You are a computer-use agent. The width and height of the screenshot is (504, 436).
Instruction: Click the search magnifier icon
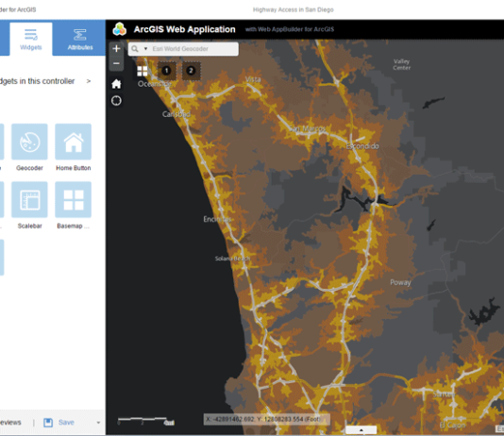coord(135,49)
